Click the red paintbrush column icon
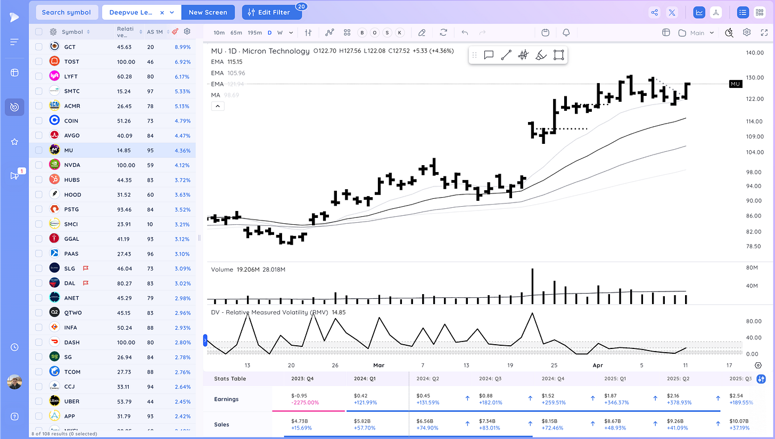 click(x=175, y=32)
